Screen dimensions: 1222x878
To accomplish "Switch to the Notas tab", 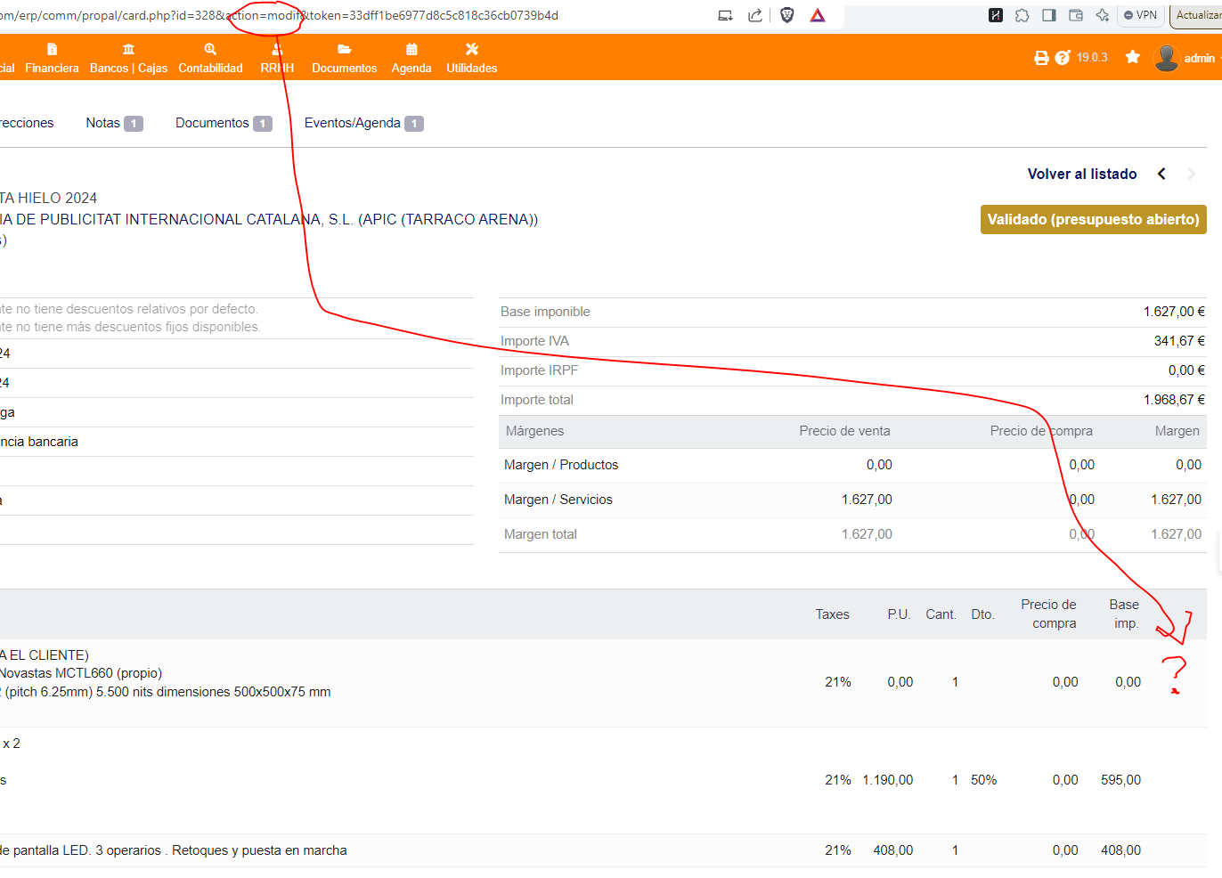I will coord(113,123).
